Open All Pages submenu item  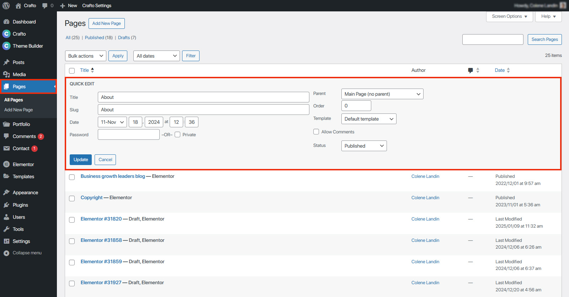[x=14, y=100]
